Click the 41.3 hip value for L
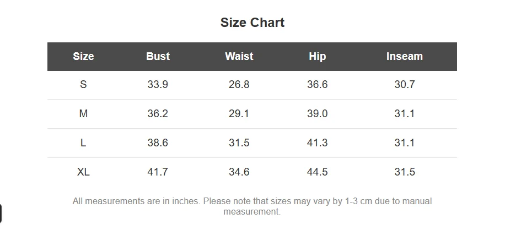 click(317, 143)
